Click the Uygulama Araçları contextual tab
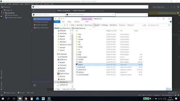Screen dimensions: 180x101 [87, 19]
